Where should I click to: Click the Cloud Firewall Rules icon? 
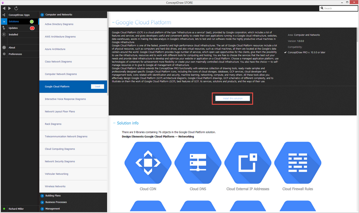click(x=298, y=163)
